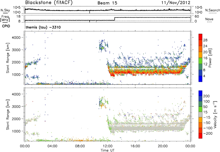Click the "18" frequency axis tick
Image resolution: width=220 pixels, height=152 pixels.
(x=18, y=16)
